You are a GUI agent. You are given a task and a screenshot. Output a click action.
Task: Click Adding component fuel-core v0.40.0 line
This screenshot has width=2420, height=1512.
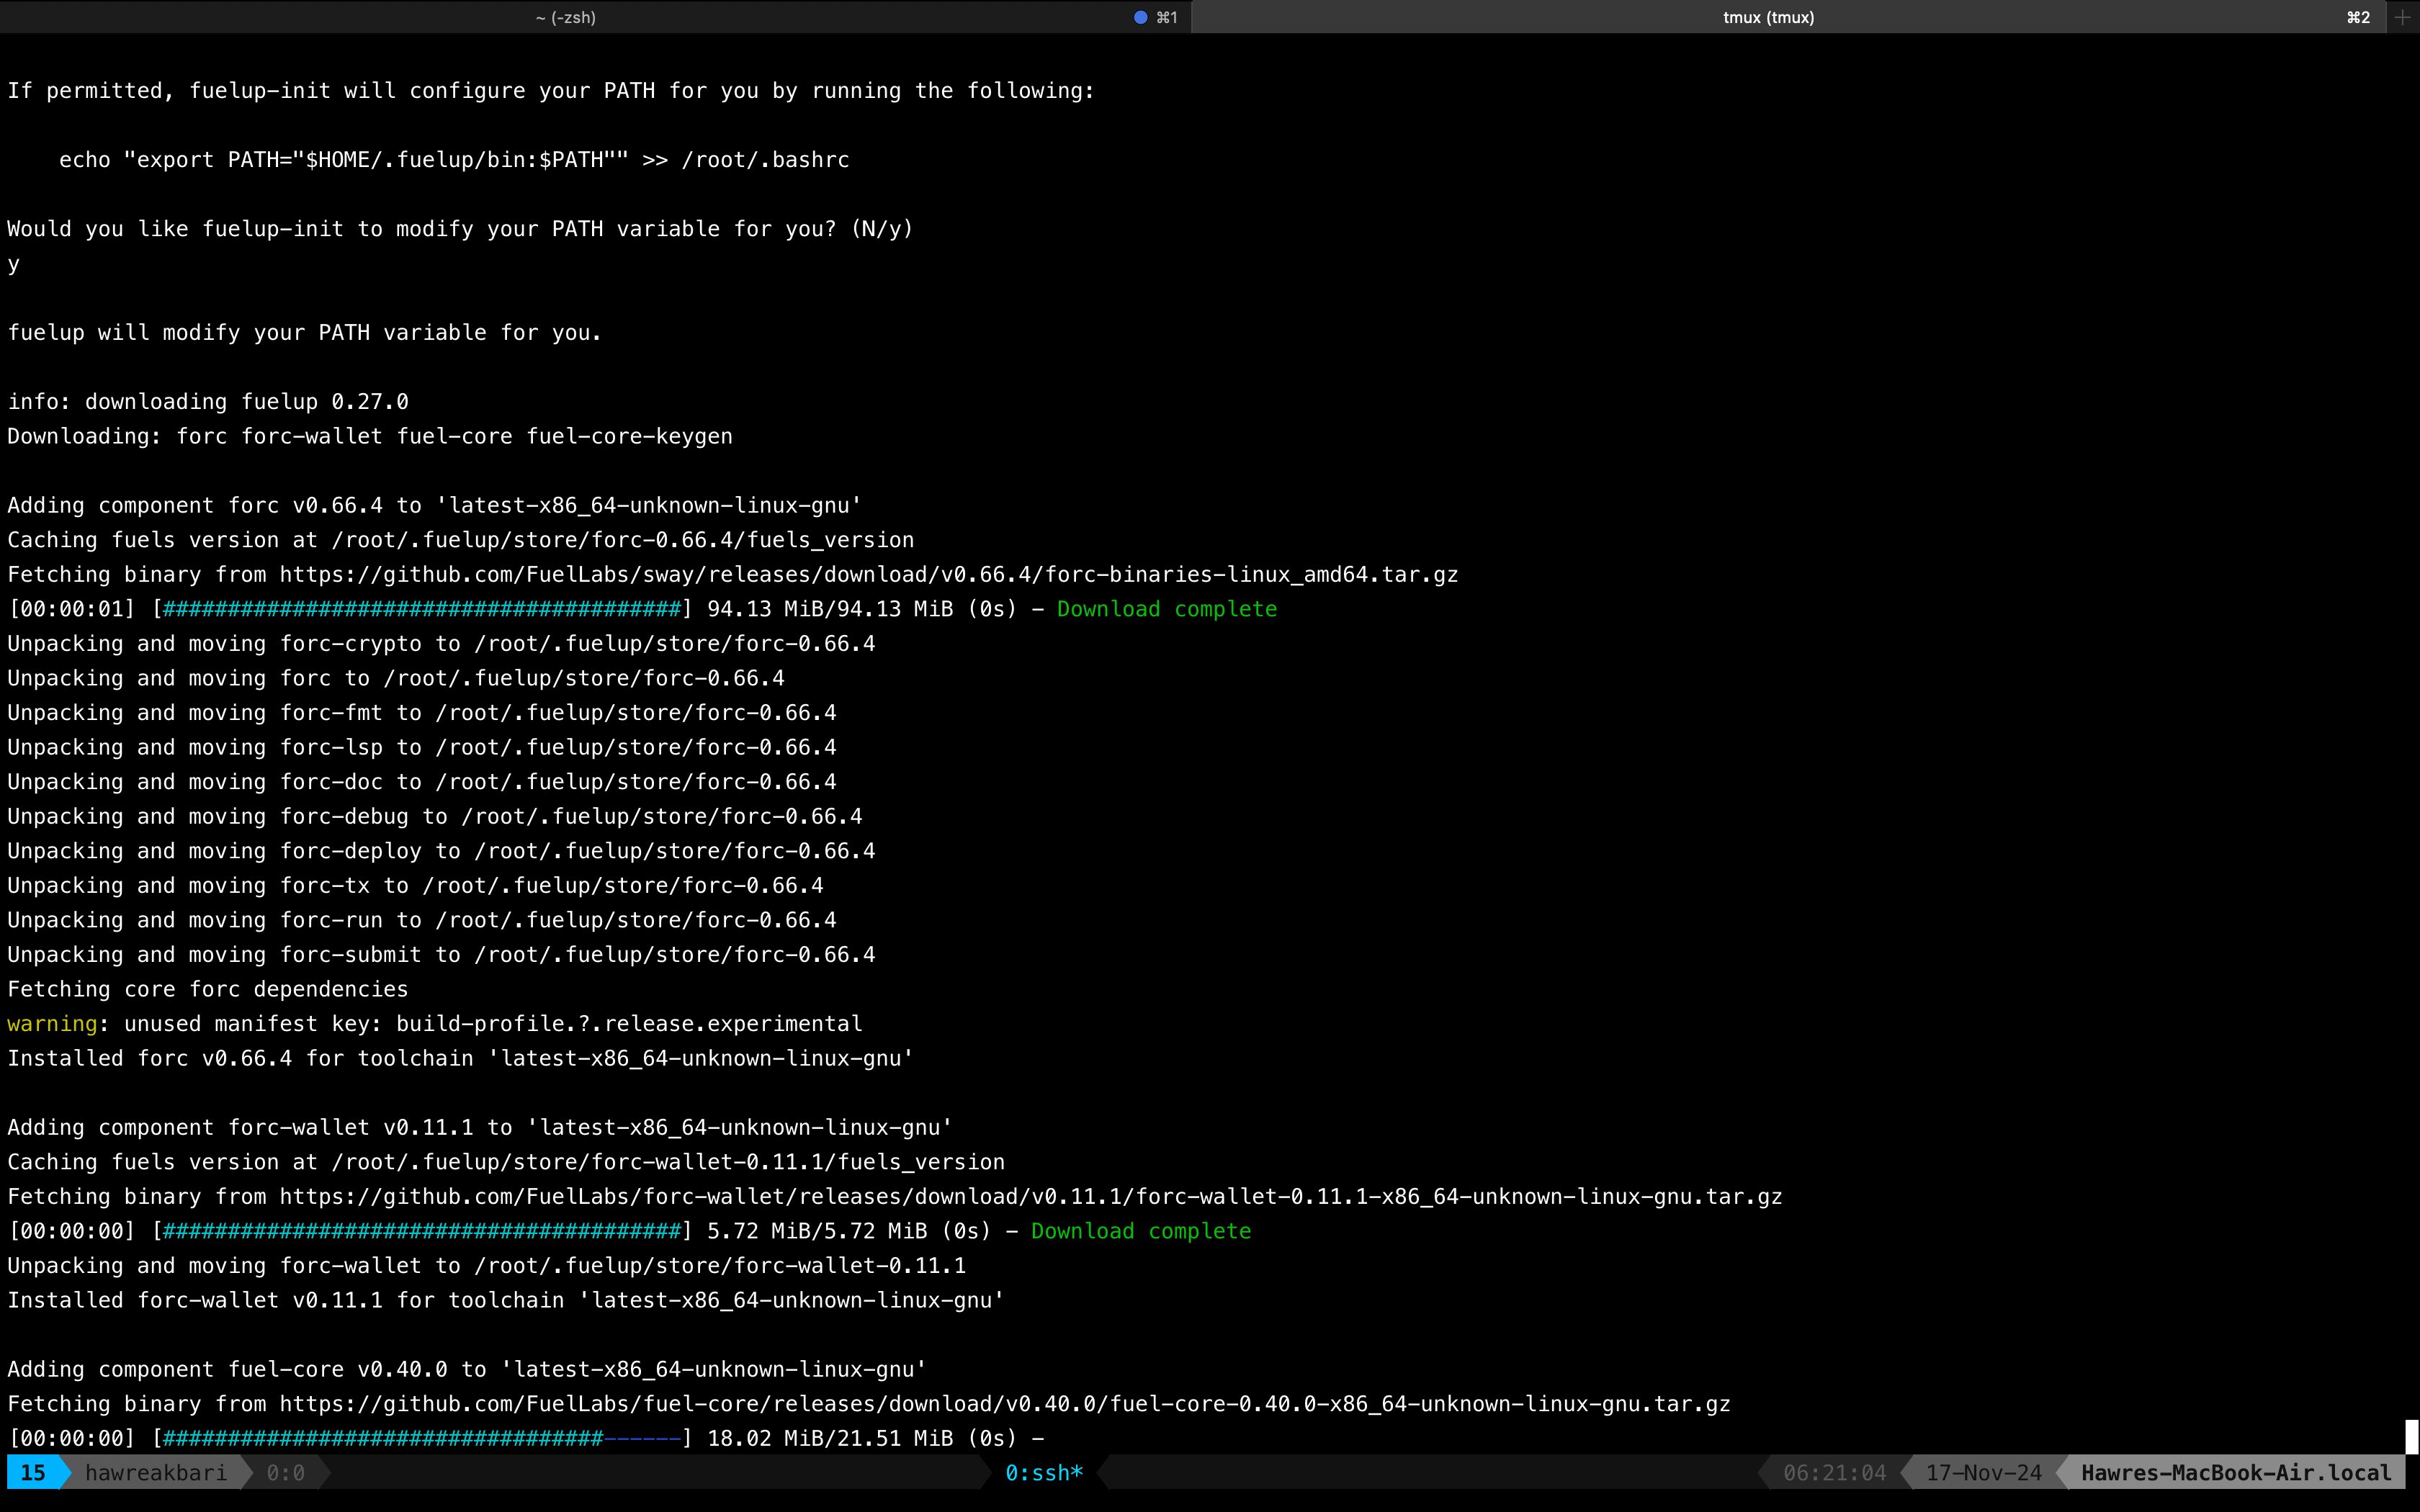pos(467,1369)
